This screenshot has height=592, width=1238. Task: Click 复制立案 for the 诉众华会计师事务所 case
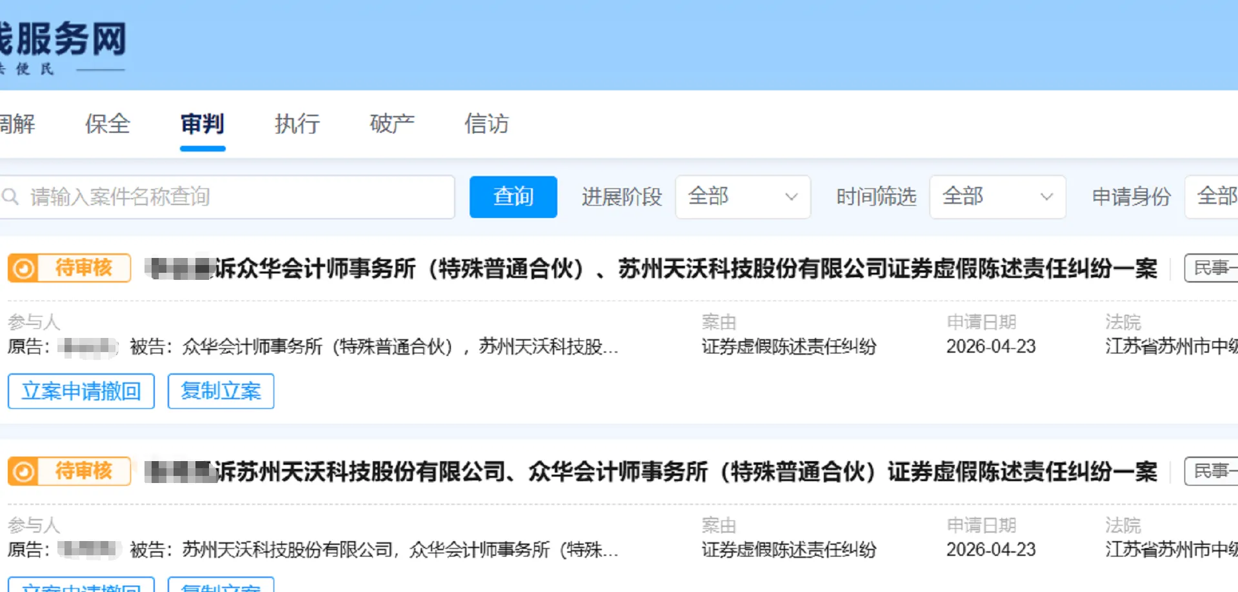click(221, 391)
